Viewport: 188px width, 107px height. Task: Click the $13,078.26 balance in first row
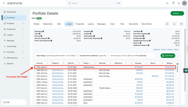169,67
